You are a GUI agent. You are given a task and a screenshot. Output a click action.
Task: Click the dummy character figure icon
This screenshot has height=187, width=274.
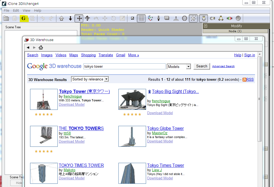159,18
